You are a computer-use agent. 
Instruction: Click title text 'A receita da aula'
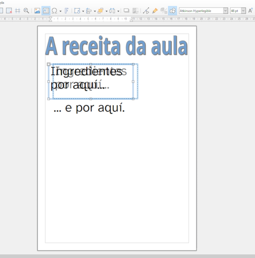tap(117, 46)
